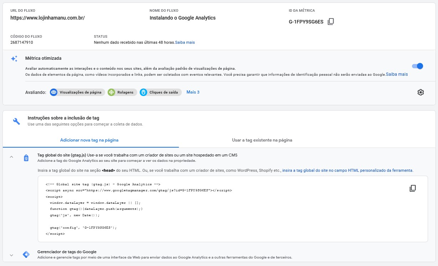
Task: Click the window.dataLayer line in code
Action: [95, 203]
